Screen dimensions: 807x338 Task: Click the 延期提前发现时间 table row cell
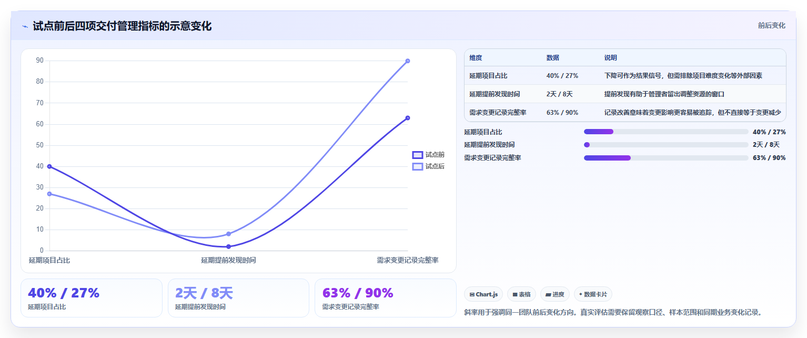pos(495,94)
